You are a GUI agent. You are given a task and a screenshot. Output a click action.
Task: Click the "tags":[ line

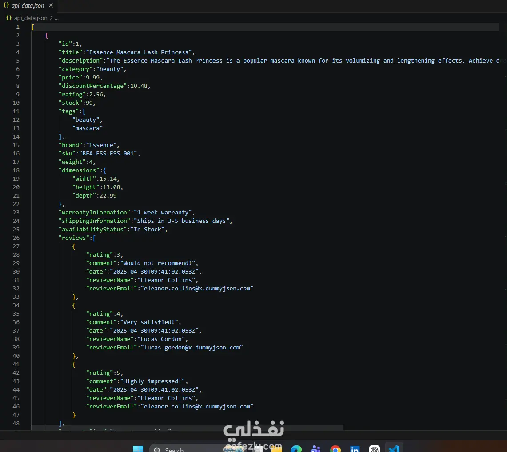72,111
